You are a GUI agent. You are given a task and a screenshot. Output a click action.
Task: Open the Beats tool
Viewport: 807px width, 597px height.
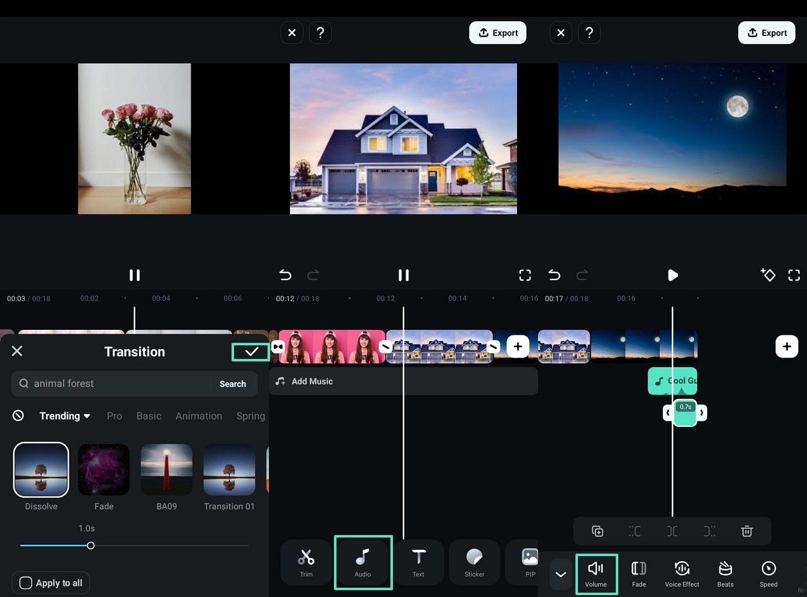click(725, 573)
